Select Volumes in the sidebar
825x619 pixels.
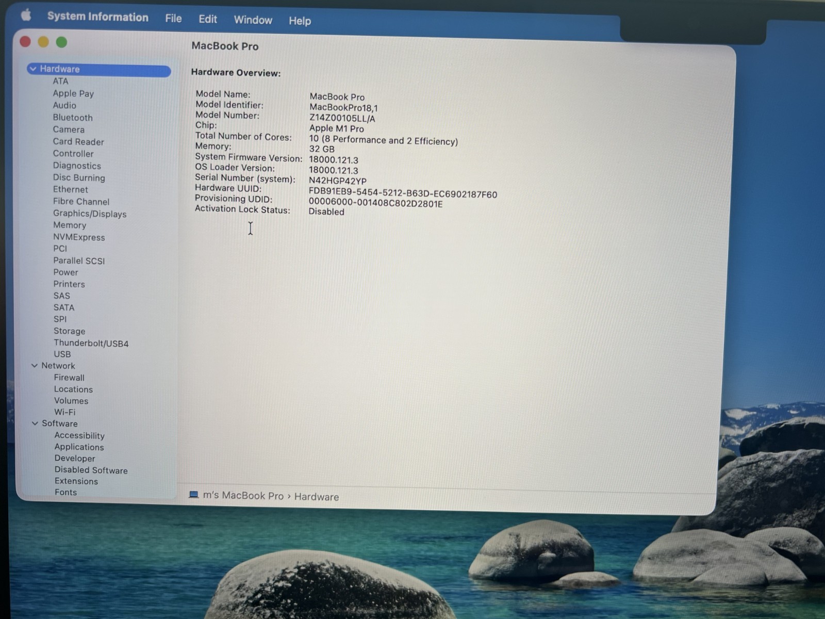click(x=71, y=401)
